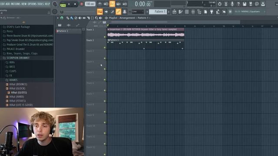Select the playlist zoom magnifier tool
Viewport: 278px width, 156px height.
[x=96, y=18]
